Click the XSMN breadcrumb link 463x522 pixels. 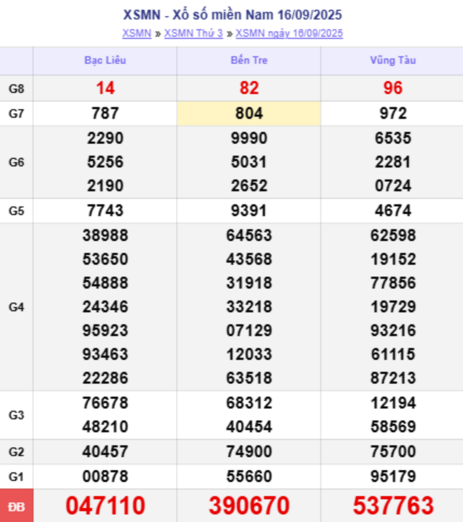[137, 33]
